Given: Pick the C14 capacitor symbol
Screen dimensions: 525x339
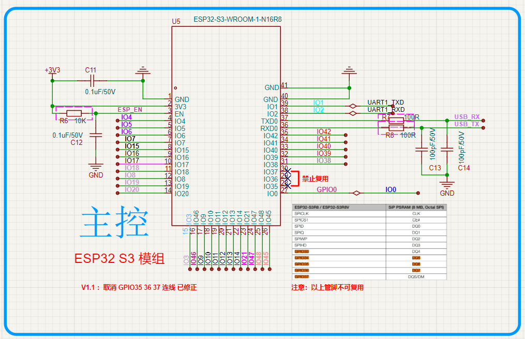Looking at the screenshot, I should click(447, 150).
